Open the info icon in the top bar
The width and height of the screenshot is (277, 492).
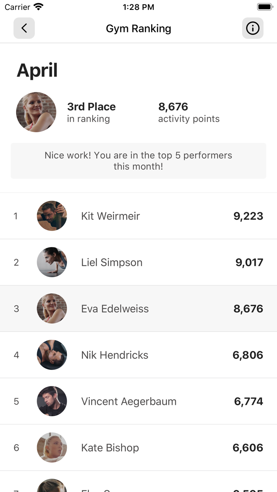(252, 28)
